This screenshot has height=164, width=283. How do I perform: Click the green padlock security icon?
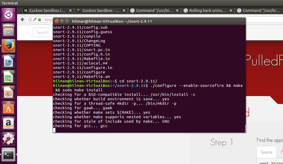40,19
